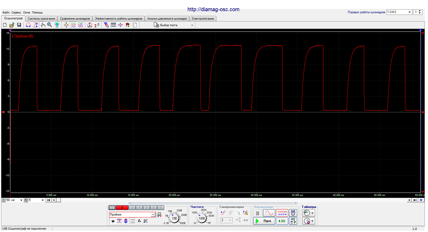428x232 pixels.
Task: Click the zero level reset icon
Action: (97, 25)
